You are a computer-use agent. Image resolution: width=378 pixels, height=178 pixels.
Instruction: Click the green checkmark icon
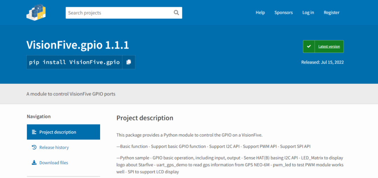click(x=309, y=47)
